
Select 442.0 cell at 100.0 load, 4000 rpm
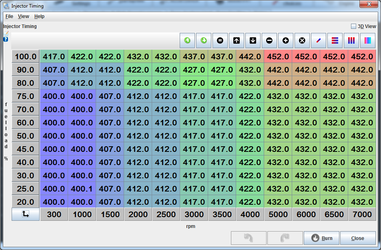pyautogui.click(x=250, y=56)
